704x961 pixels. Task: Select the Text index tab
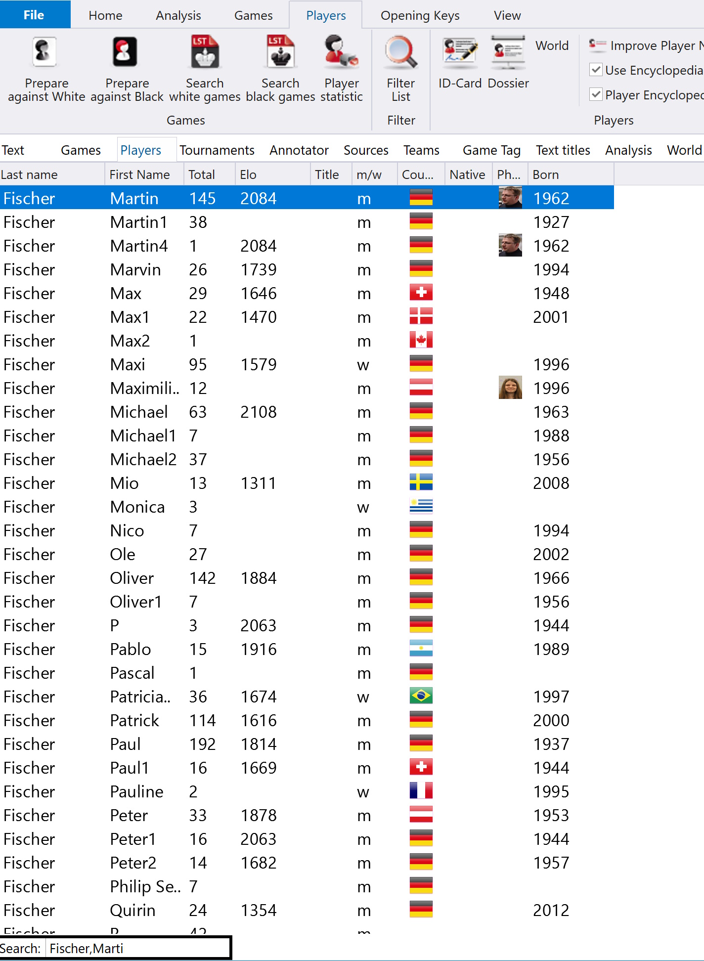coord(13,150)
